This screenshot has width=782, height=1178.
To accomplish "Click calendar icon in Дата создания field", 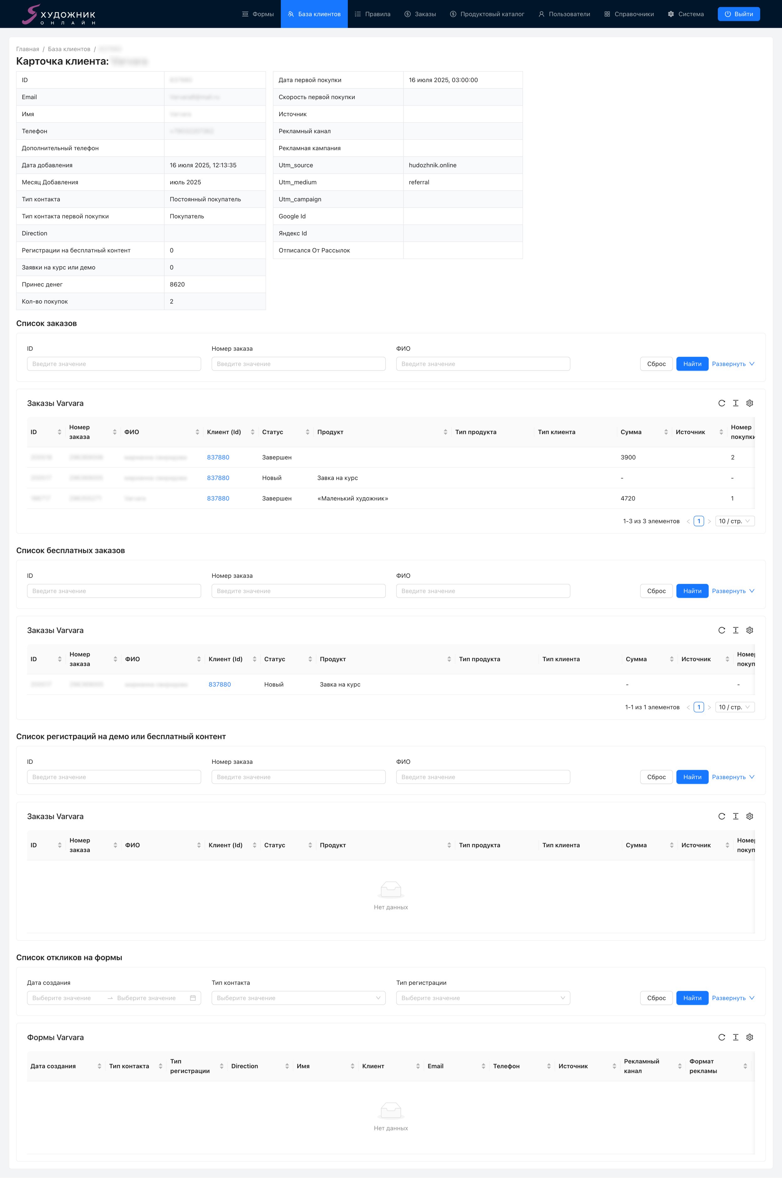I will point(192,998).
